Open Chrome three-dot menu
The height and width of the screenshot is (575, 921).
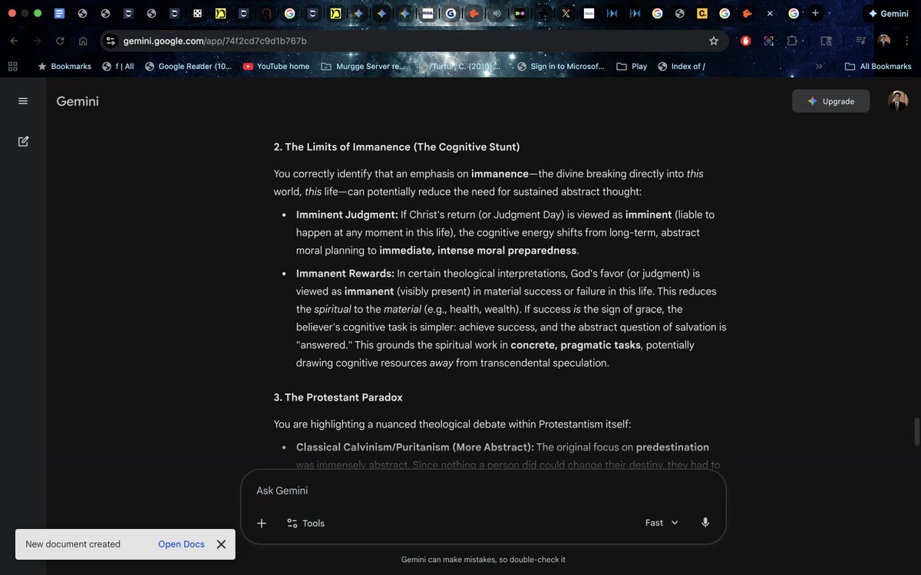point(906,41)
